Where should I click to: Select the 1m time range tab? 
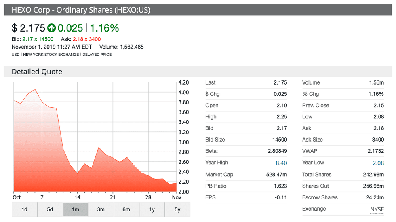(x=75, y=209)
